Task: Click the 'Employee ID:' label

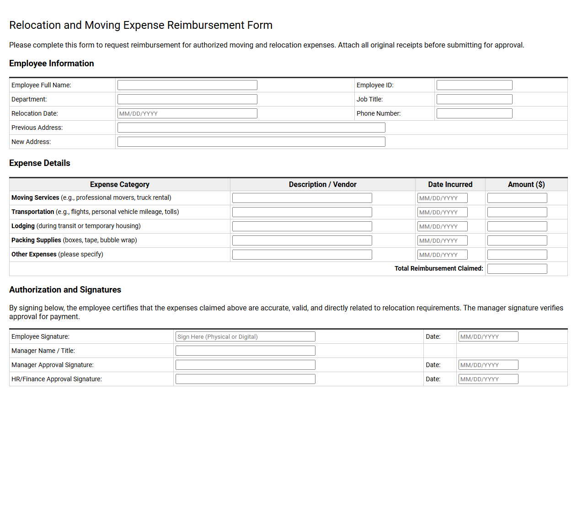Action: [x=375, y=85]
